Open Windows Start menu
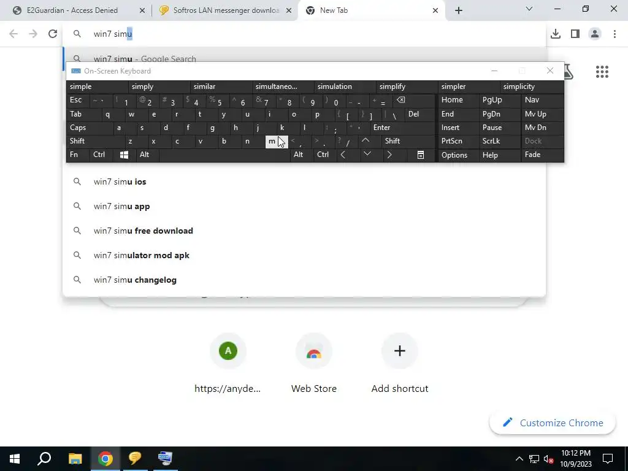Screen dimensions: 628x471 tap(15, 459)
